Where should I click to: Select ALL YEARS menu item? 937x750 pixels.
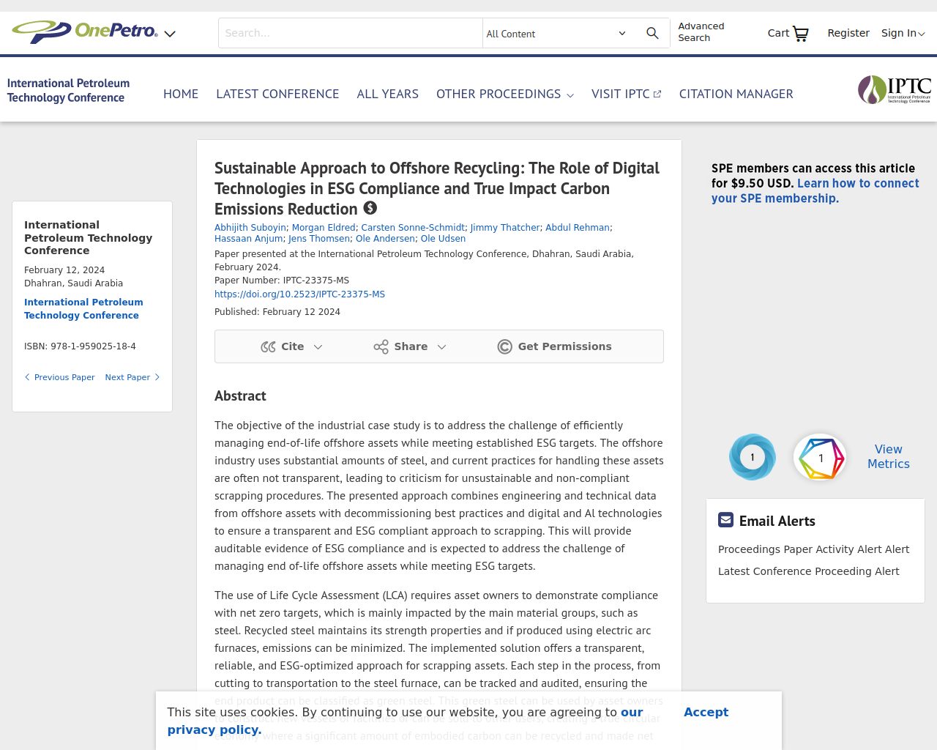[388, 94]
